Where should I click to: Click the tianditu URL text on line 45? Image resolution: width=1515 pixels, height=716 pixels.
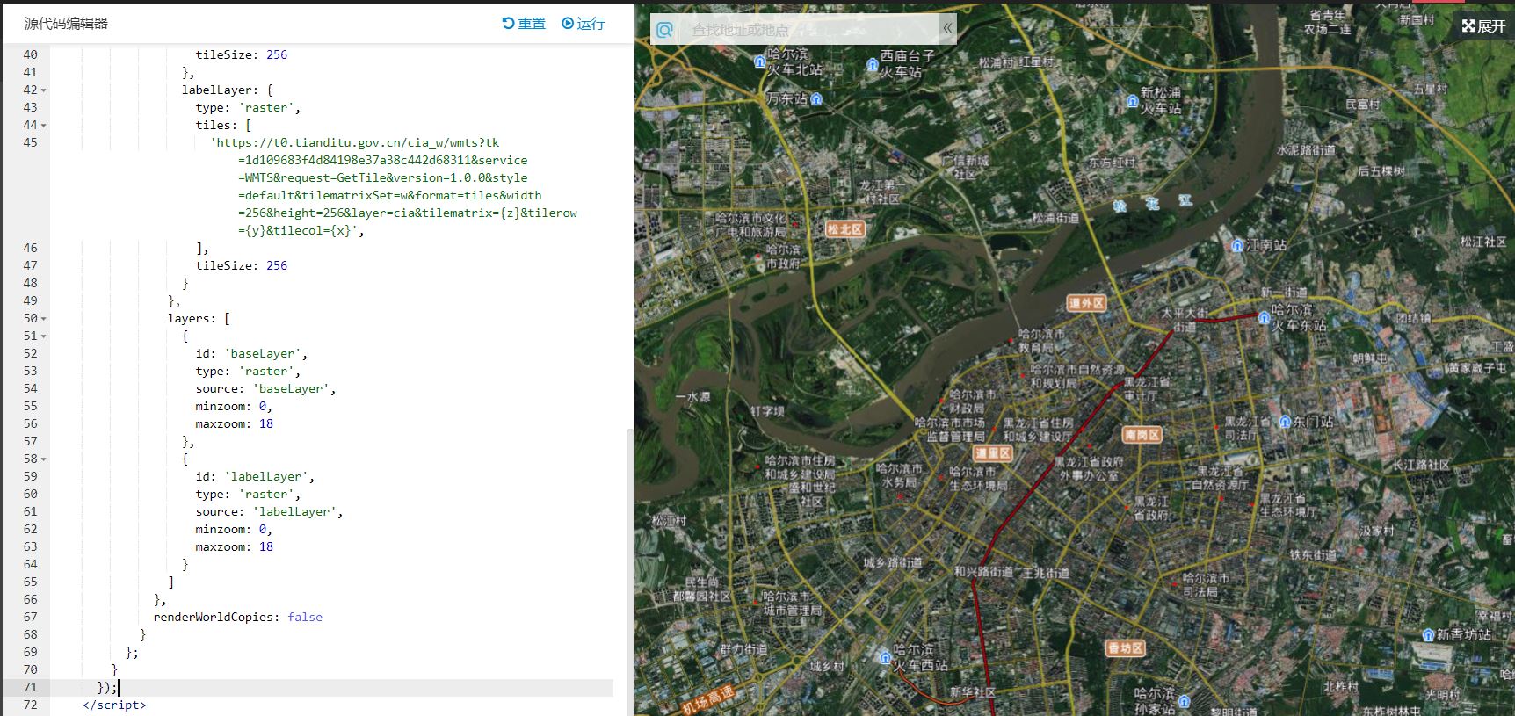(x=394, y=186)
